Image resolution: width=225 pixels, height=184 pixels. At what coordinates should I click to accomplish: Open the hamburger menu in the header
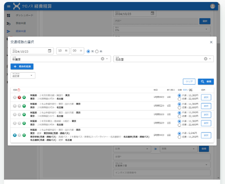click(x=9, y=6)
